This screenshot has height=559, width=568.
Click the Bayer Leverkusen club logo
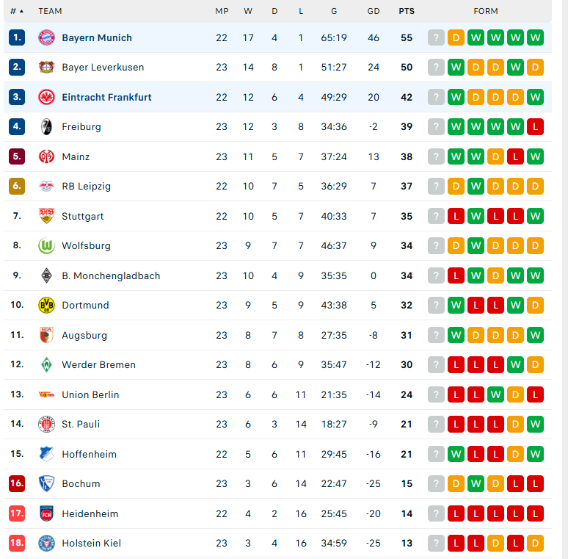point(46,67)
